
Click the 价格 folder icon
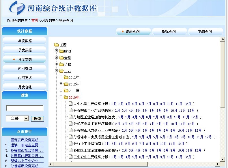coord(61,64)
